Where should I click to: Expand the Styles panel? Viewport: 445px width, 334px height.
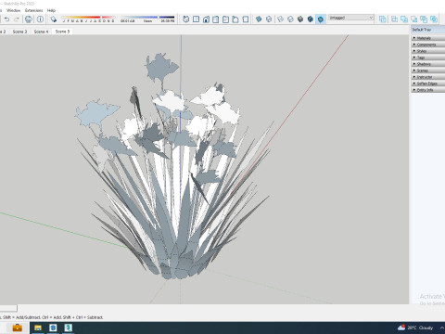pyautogui.click(x=428, y=51)
